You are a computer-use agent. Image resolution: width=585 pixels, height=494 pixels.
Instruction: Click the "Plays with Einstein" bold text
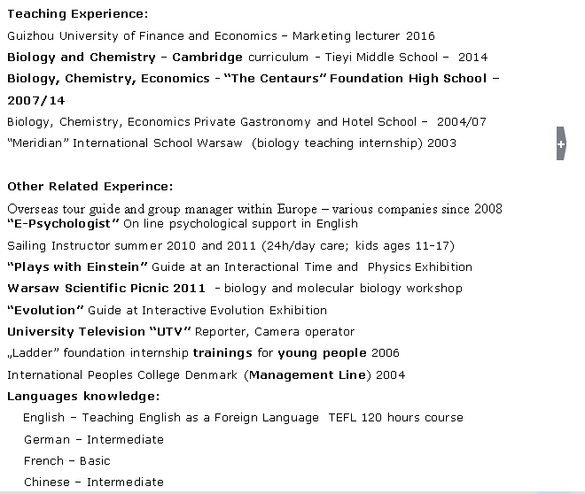point(78,266)
